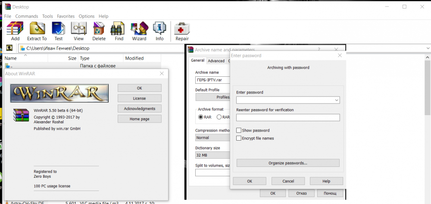Image resolution: width=431 pixels, height=204 pixels.
Task: Tick the Show password checkbox
Action: point(239,130)
